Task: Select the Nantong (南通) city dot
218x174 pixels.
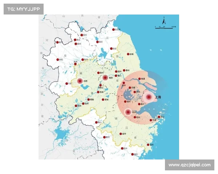Action: (140, 79)
